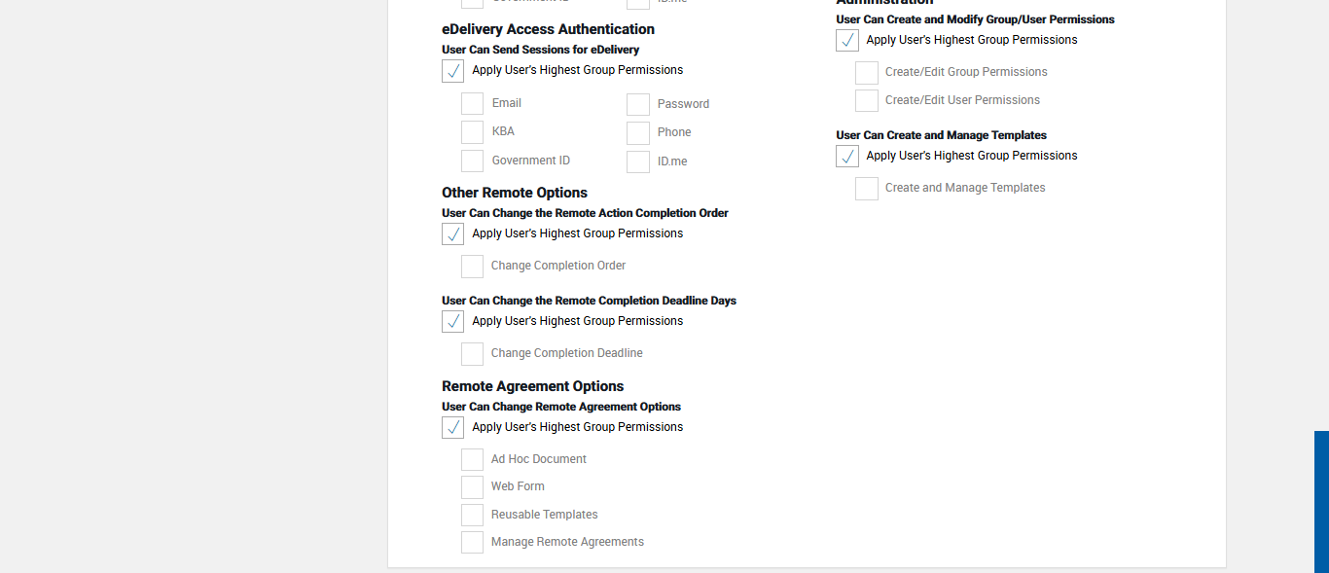
Task: Check the Manage Remote Agreements box
Action: pos(472,543)
